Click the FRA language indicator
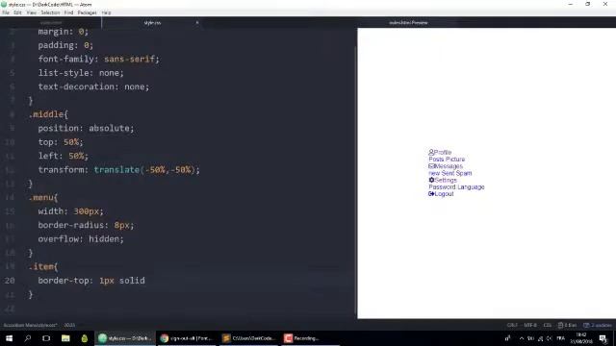This screenshot has height=346, width=616. 560,338
